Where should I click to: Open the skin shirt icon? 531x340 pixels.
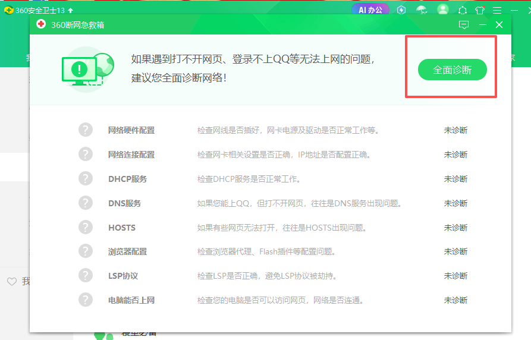point(480,10)
